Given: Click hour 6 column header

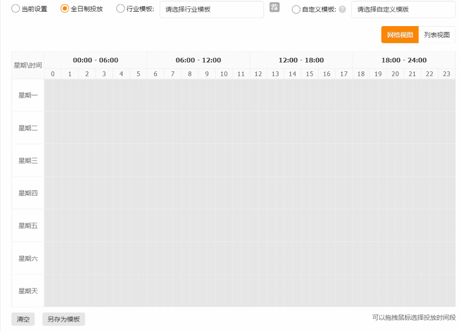Looking at the screenshot, I should [x=156, y=73].
